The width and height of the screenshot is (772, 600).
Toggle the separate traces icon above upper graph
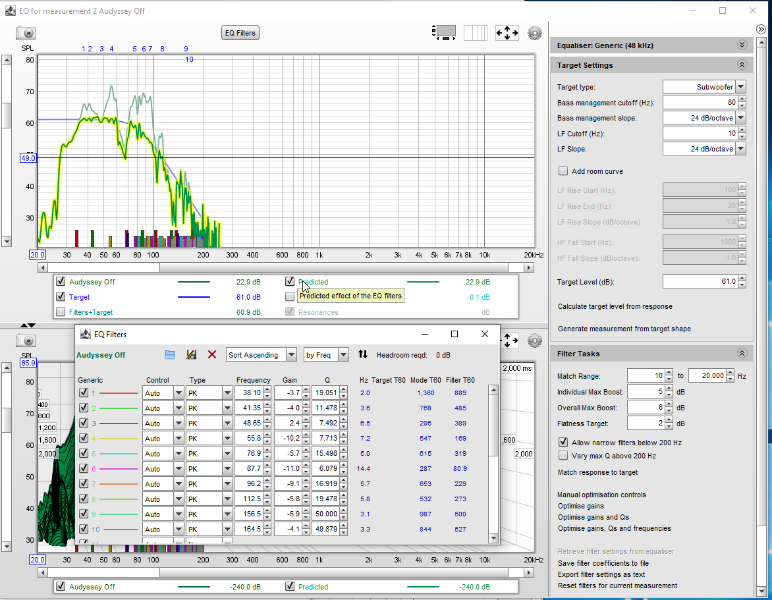(x=476, y=32)
